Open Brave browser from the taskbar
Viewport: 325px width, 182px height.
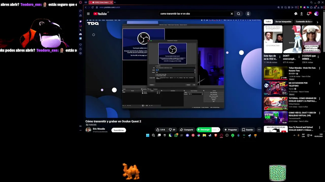216,135
